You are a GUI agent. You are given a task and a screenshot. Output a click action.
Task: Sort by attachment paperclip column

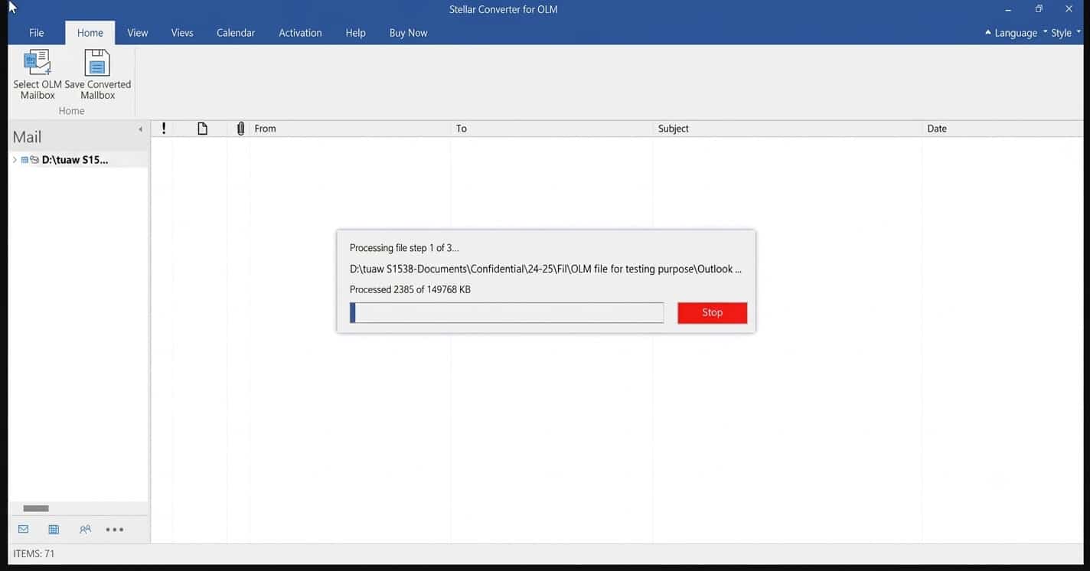240,129
